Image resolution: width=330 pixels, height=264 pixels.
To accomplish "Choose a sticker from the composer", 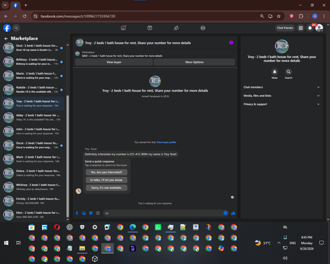I will (x=91, y=213).
